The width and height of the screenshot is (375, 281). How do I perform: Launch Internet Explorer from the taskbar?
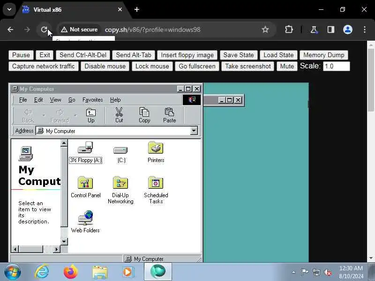point(42,272)
